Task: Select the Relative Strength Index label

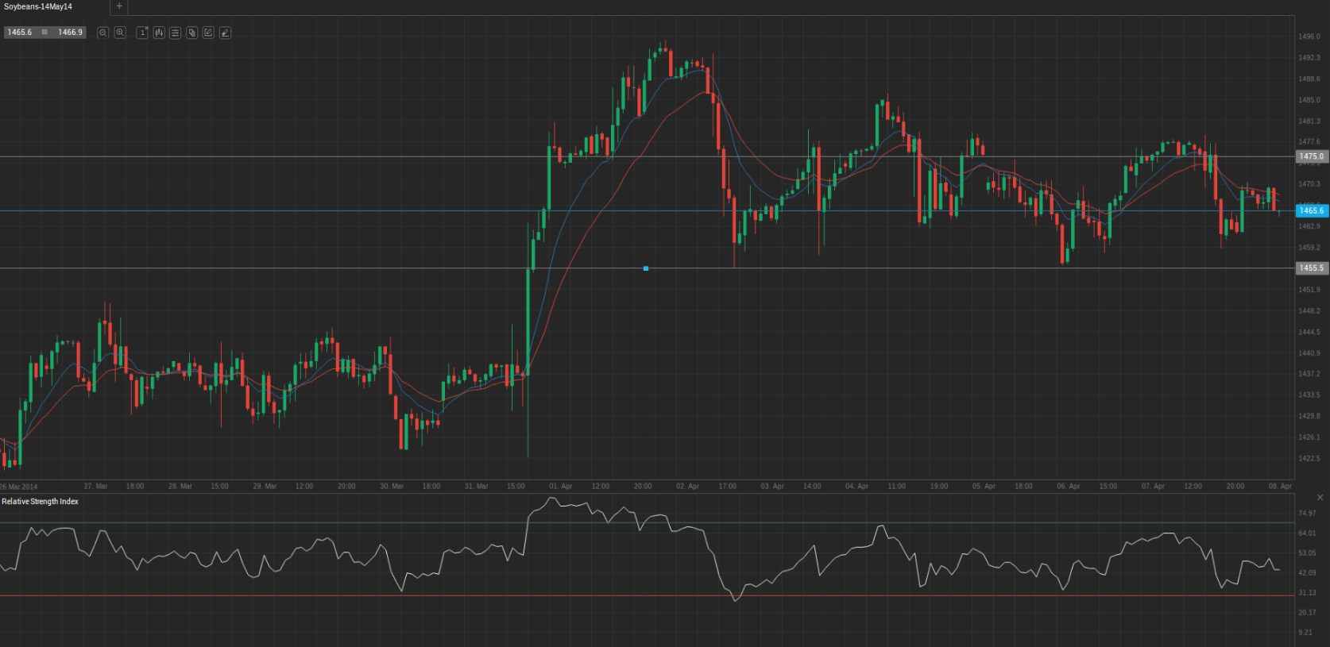Action: 40,502
